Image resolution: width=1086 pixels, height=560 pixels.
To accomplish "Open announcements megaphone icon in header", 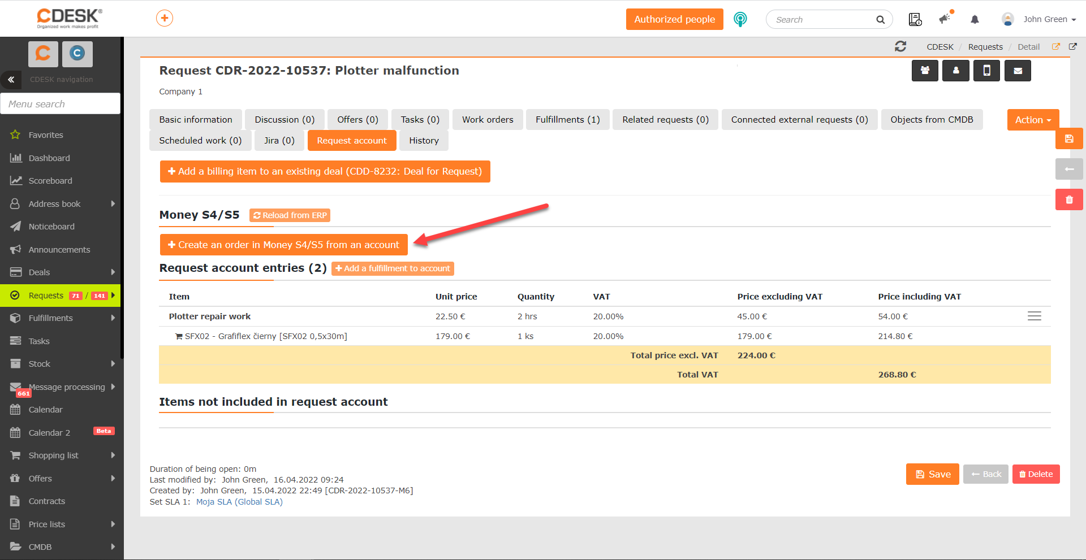I will pos(945,19).
